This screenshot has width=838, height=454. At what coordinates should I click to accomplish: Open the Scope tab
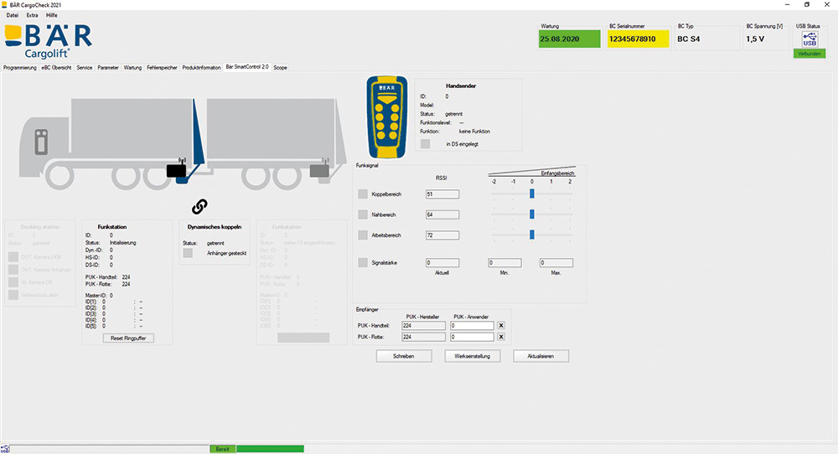(280, 67)
